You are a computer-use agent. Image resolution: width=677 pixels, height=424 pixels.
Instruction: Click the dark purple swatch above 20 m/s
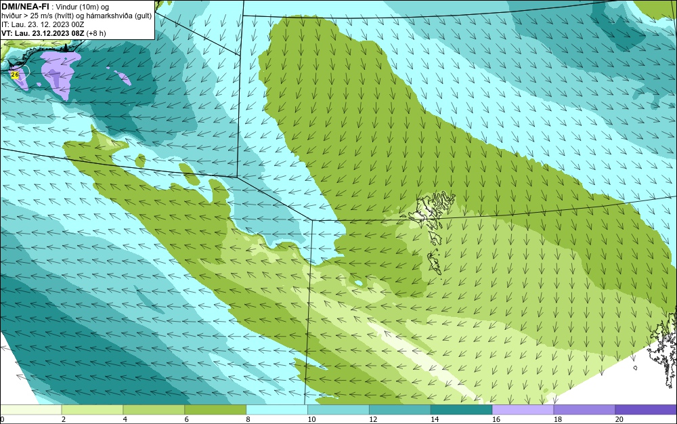point(646,409)
